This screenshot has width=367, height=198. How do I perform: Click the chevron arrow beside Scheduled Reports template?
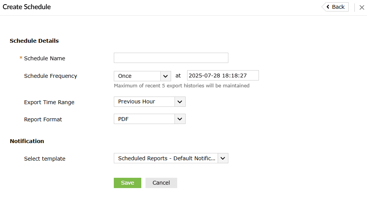[x=223, y=158]
